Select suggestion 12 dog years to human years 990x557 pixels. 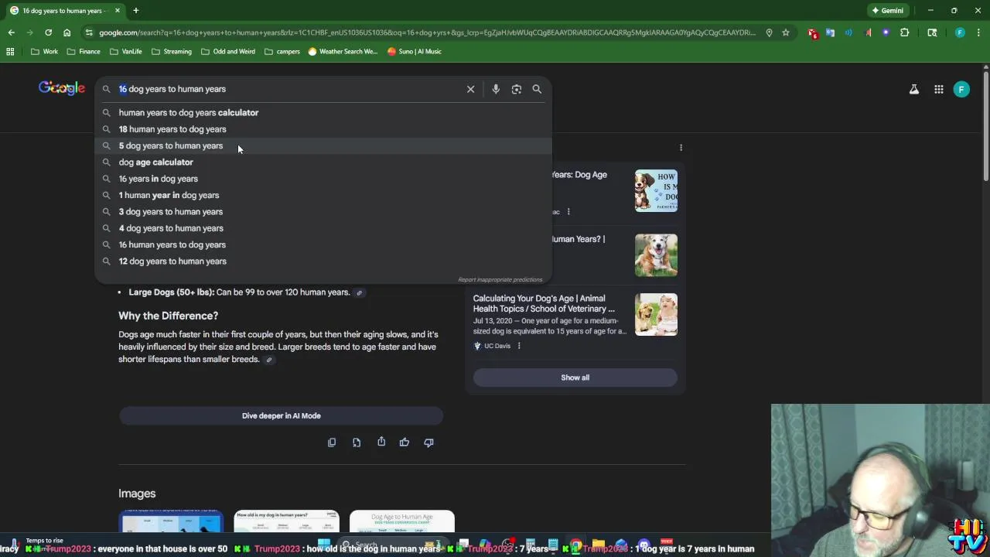[323, 261]
